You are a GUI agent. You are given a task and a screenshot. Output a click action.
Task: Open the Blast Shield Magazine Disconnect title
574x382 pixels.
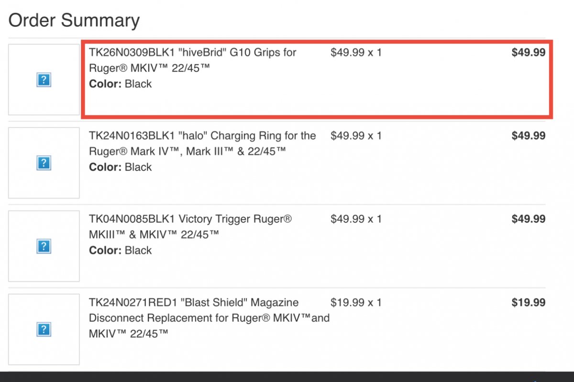point(209,318)
